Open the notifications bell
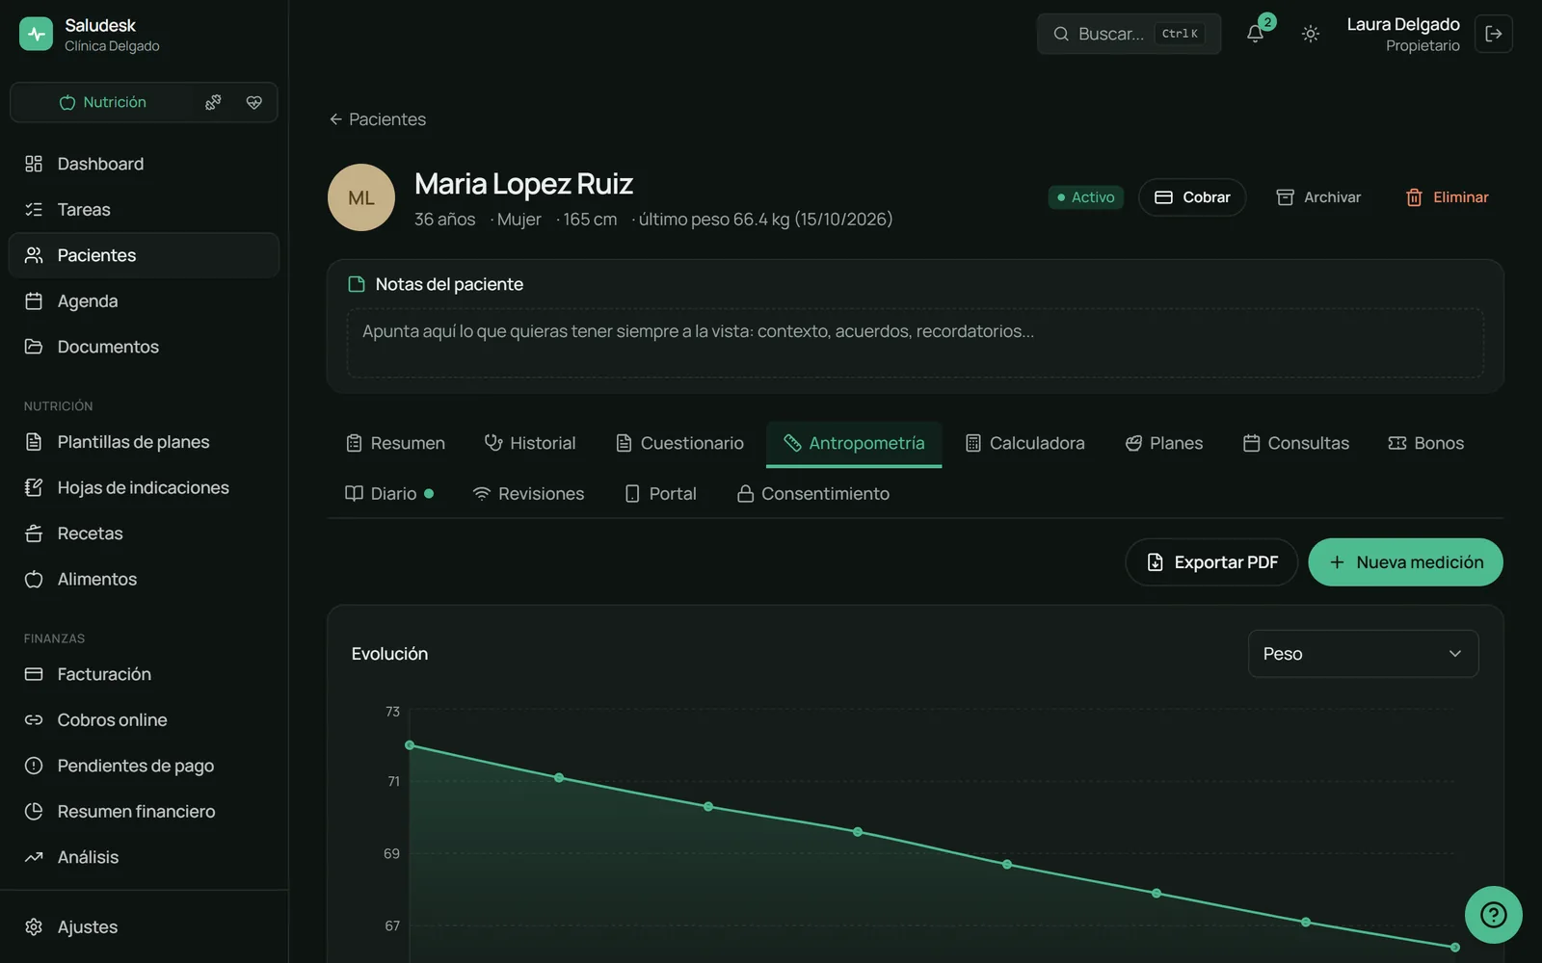This screenshot has height=963, width=1542. tap(1255, 34)
